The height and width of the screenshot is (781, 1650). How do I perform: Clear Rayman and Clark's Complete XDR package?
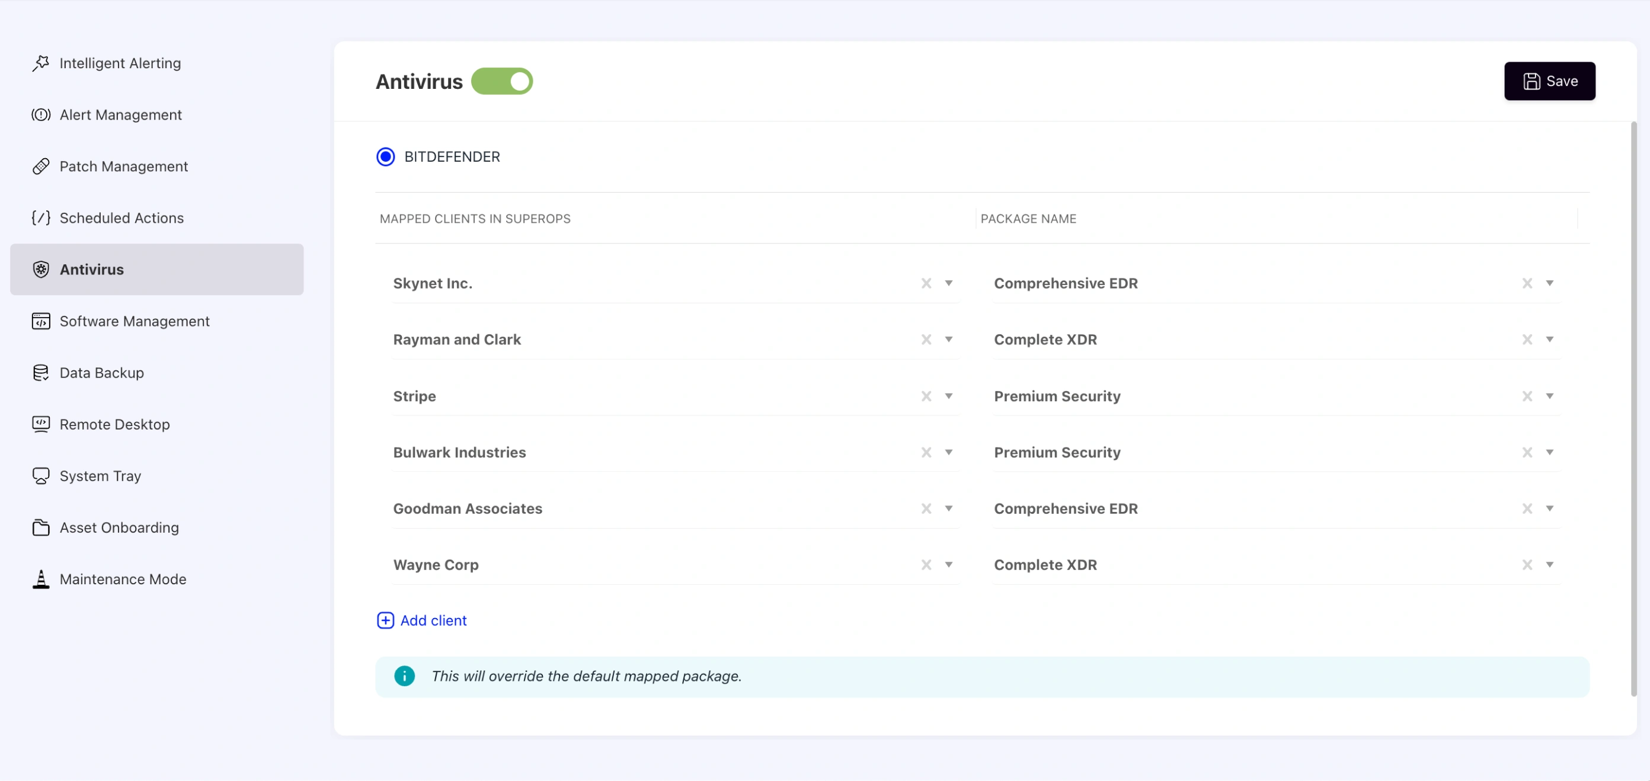pos(1527,340)
